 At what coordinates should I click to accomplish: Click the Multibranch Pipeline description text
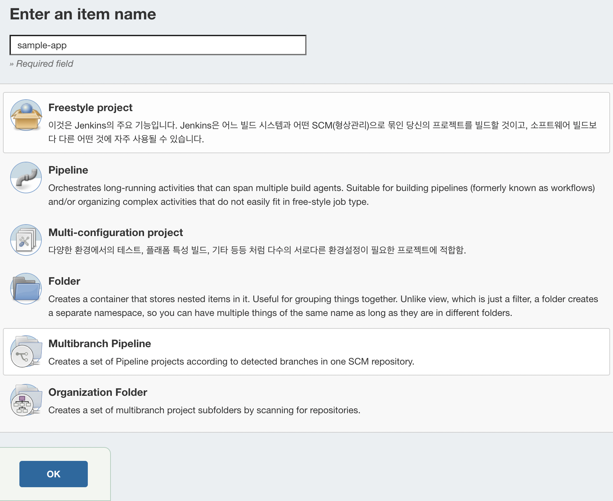coord(231,361)
